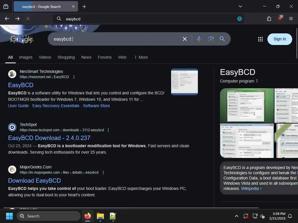Submit search with magnifier icon

[x=222, y=39]
